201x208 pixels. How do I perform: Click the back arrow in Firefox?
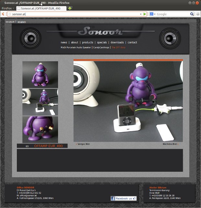coord(3,14)
